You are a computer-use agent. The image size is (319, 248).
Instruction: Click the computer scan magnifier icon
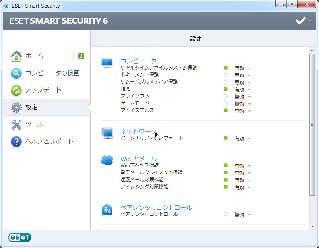(16, 73)
